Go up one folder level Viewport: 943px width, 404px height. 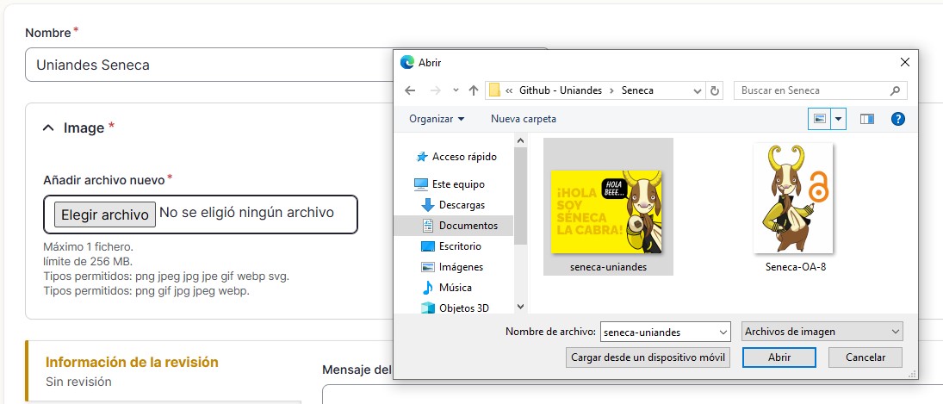tap(473, 90)
